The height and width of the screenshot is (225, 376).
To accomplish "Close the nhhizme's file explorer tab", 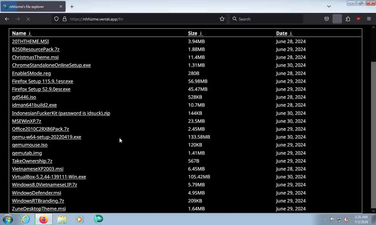I will coord(61,6).
